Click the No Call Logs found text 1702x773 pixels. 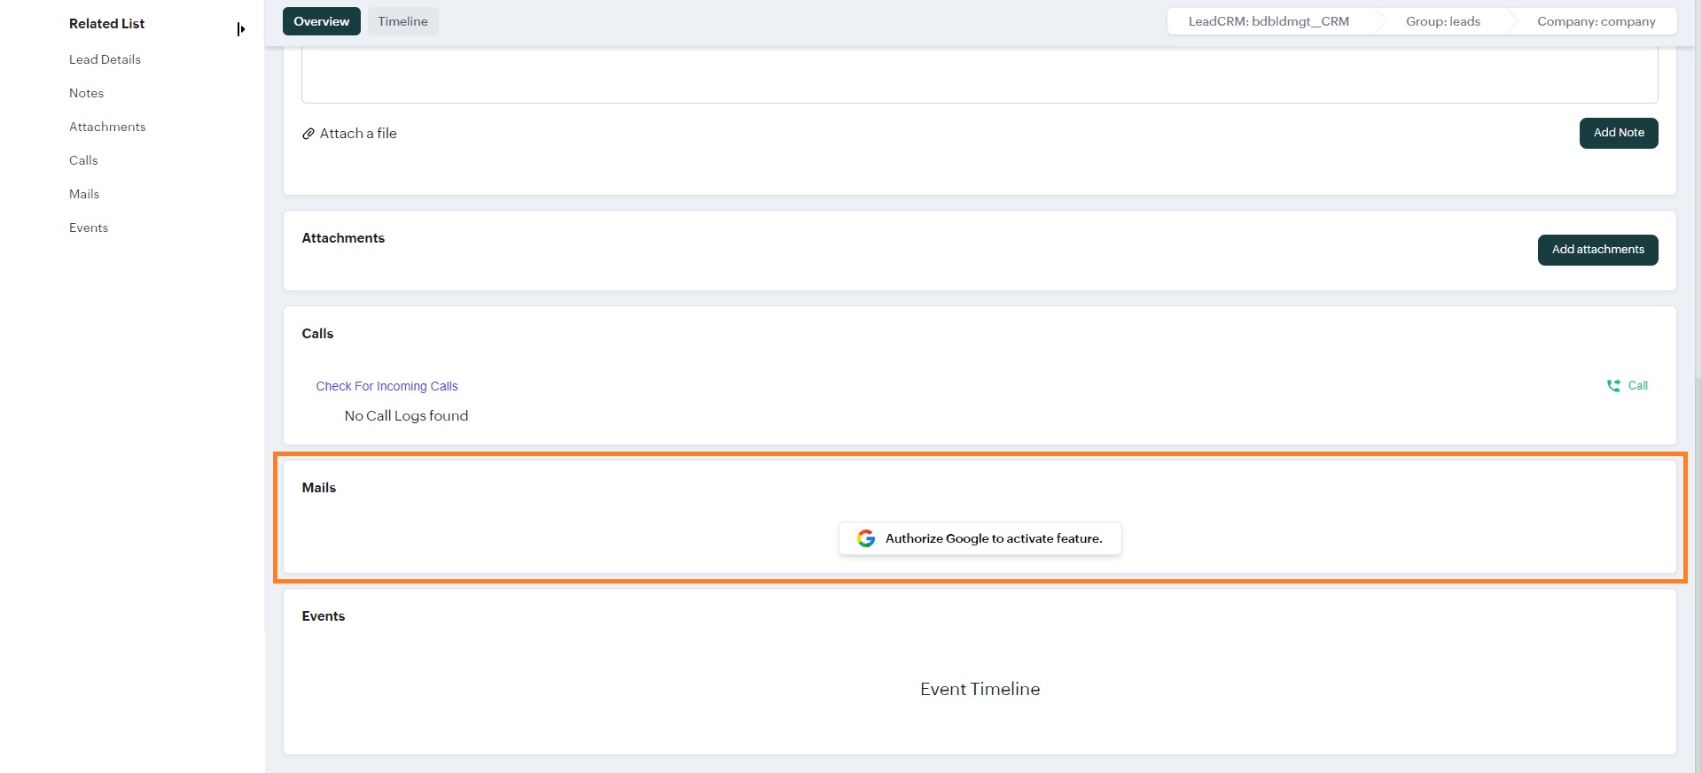click(x=406, y=416)
